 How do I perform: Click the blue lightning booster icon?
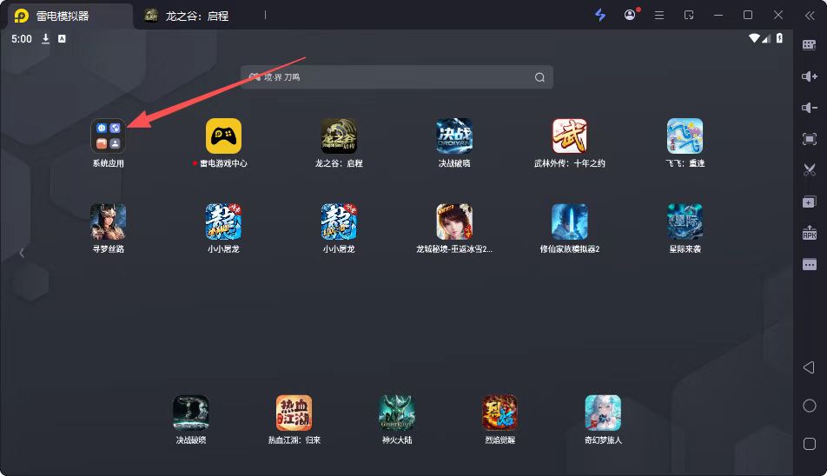coord(600,15)
